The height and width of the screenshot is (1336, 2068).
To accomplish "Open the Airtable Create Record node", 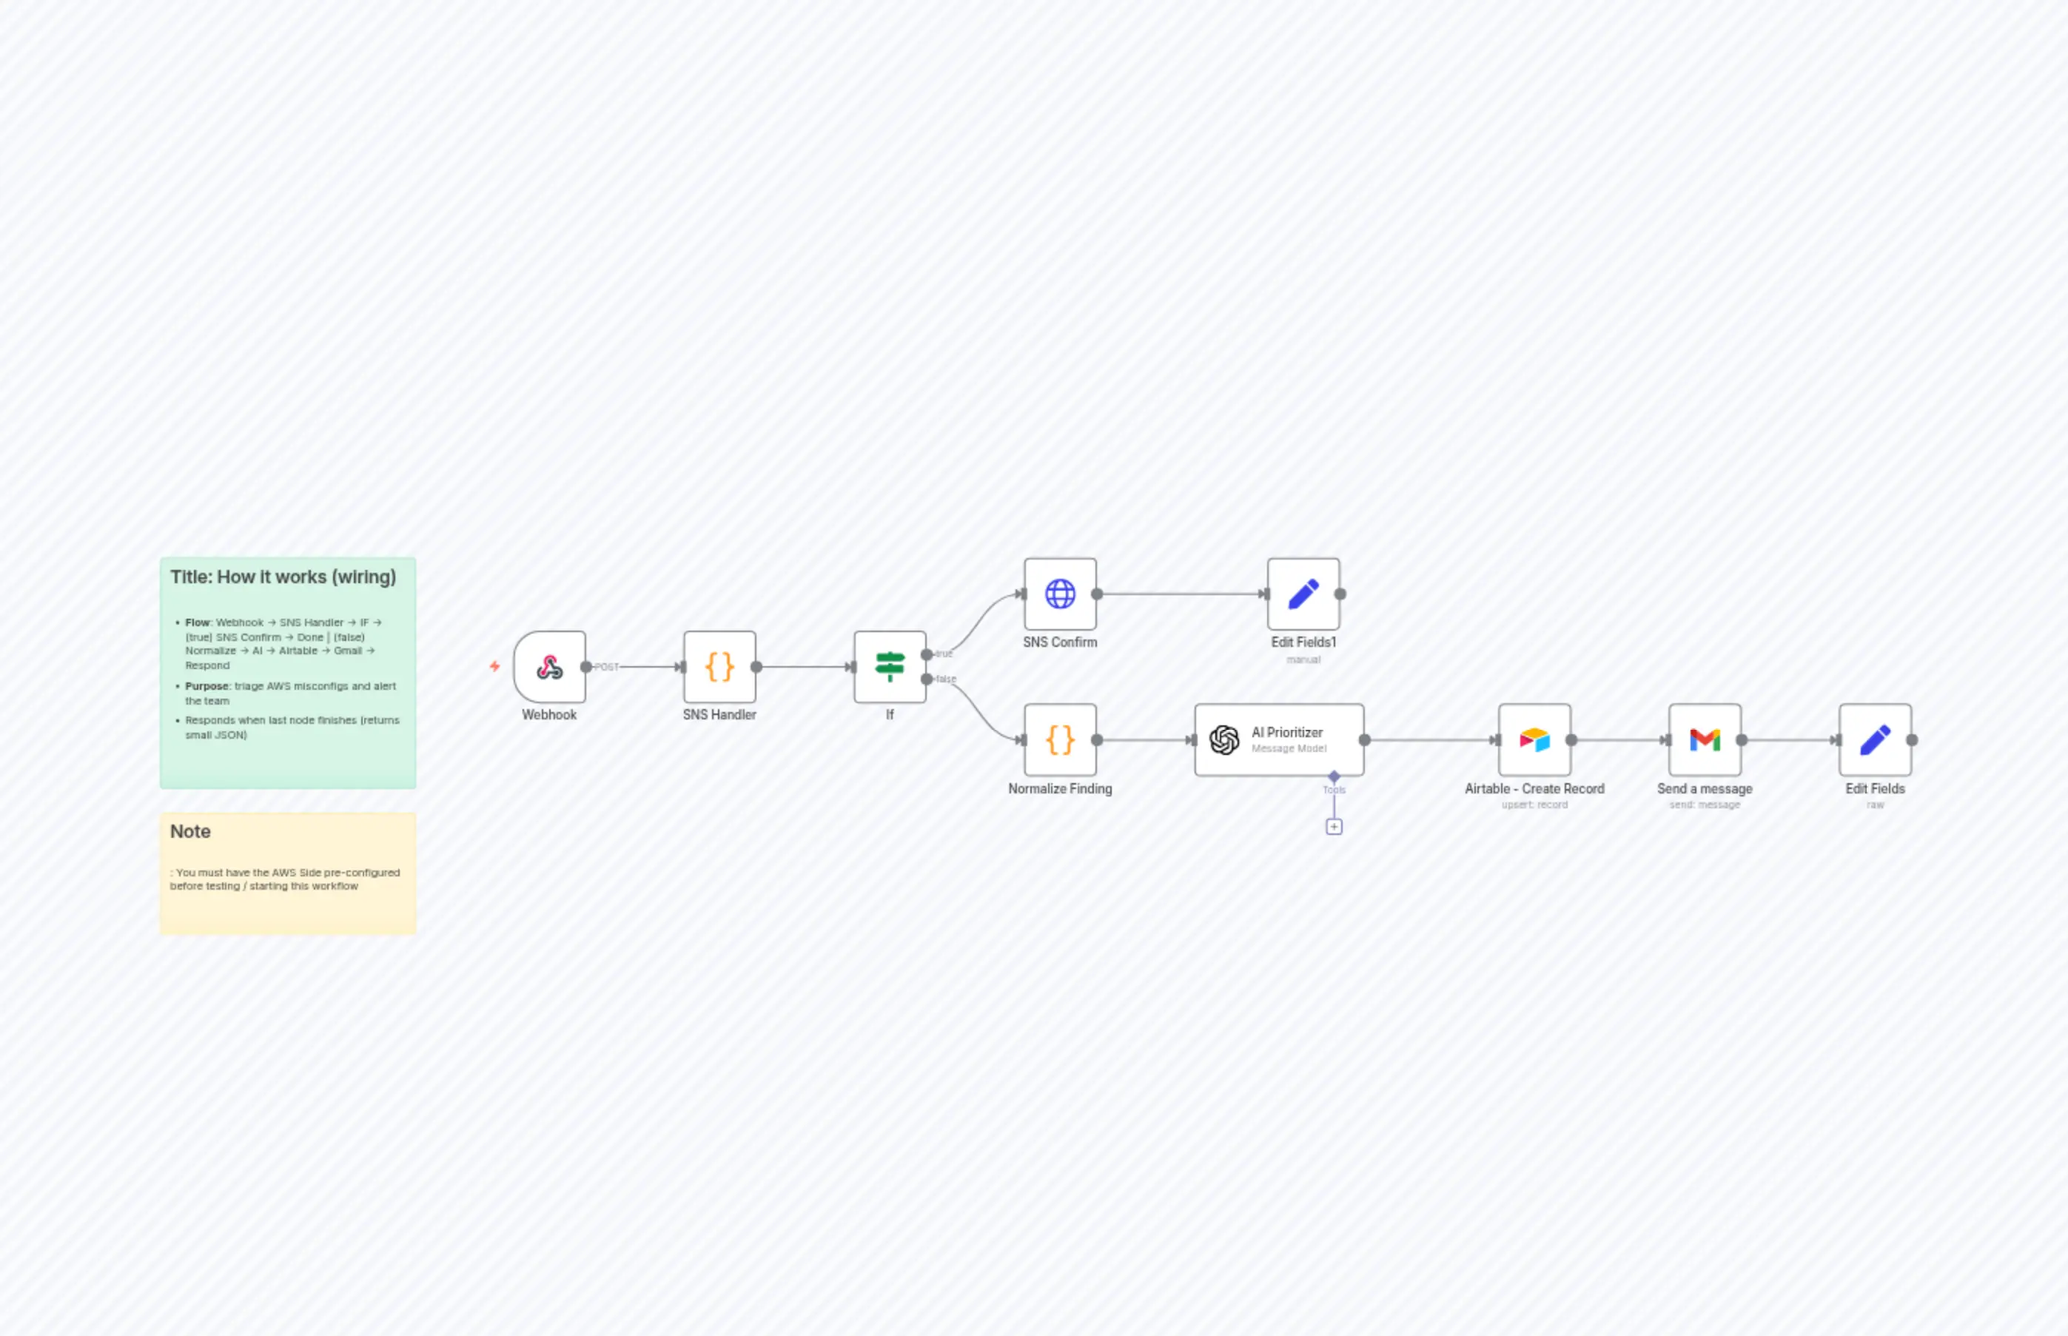I will [1534, 740].
